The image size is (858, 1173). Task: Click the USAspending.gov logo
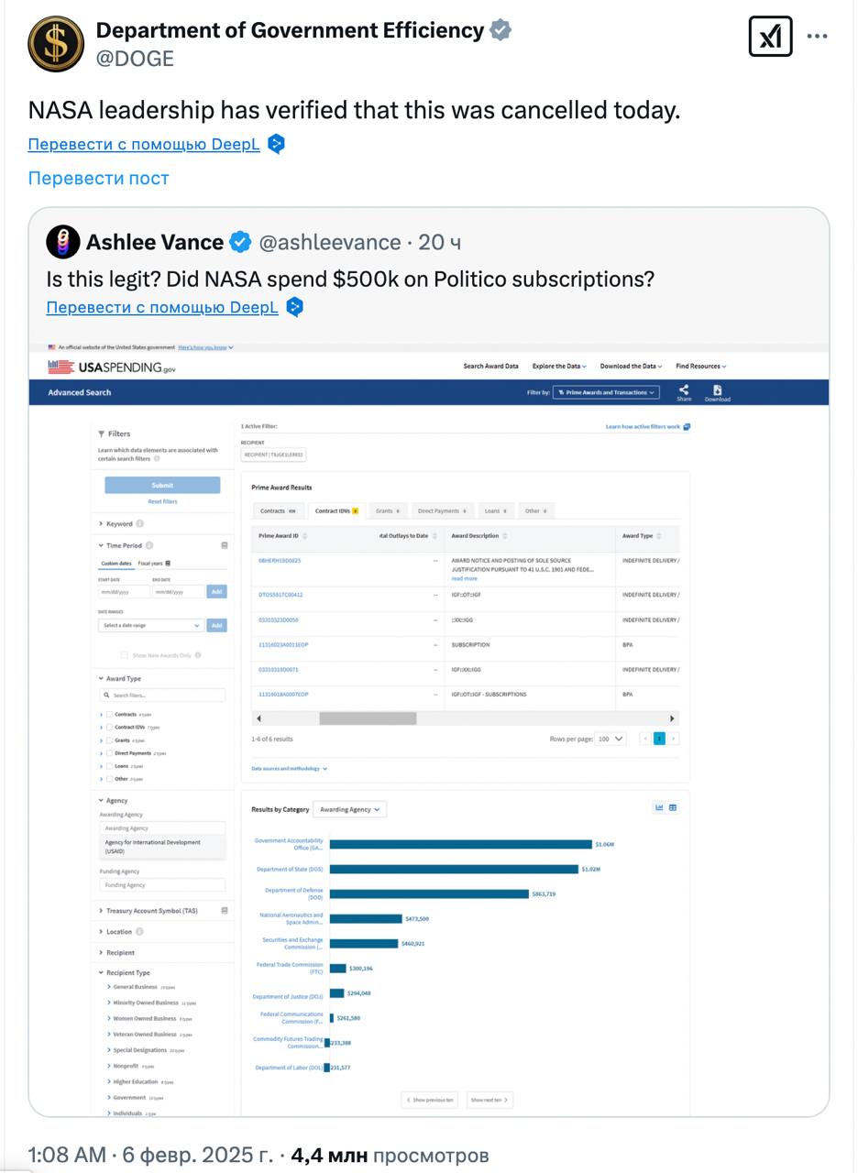[x=112, y=367]
